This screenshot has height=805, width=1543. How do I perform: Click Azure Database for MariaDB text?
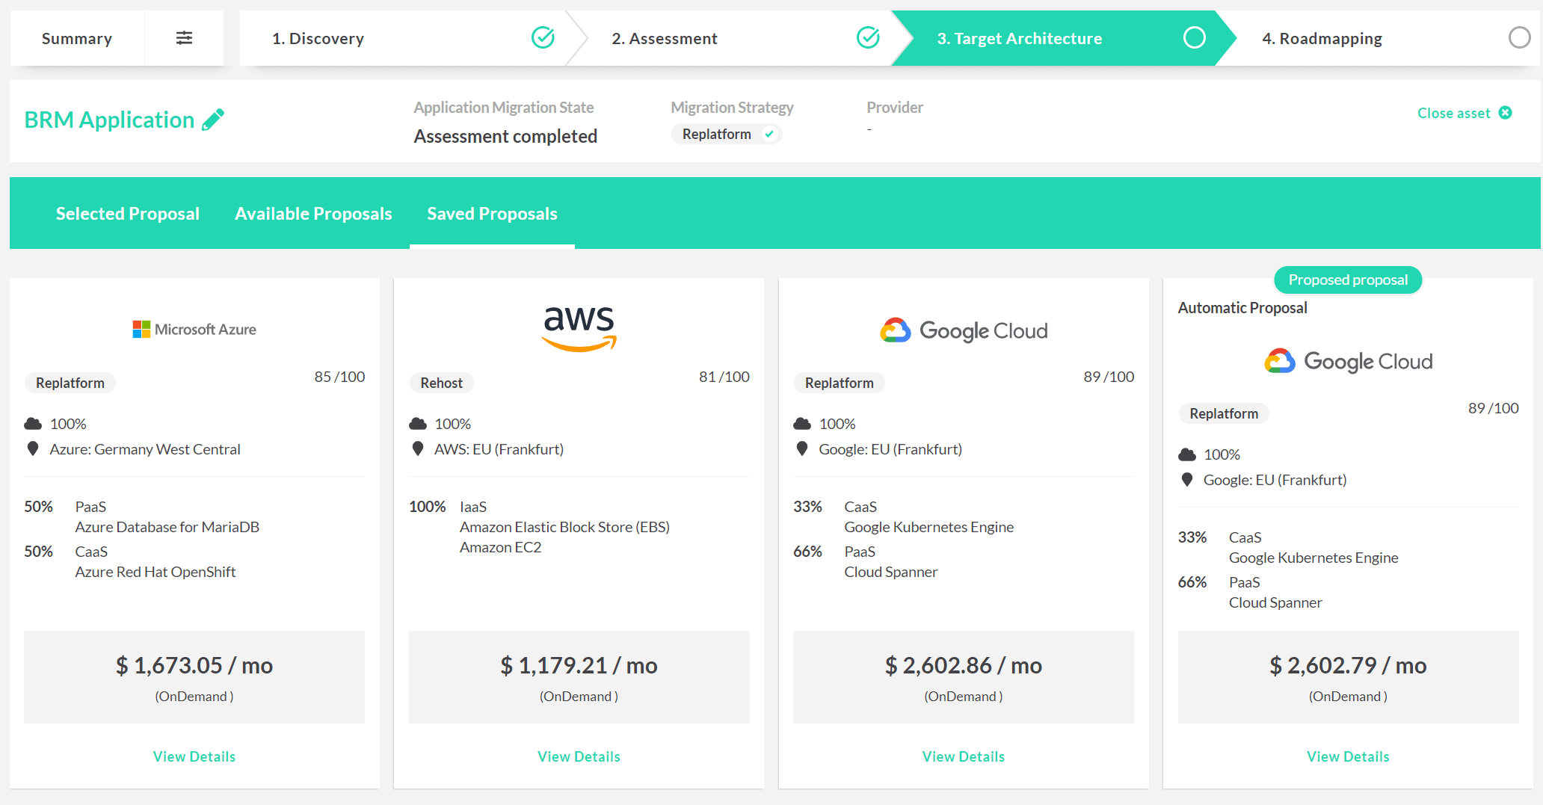167,527
